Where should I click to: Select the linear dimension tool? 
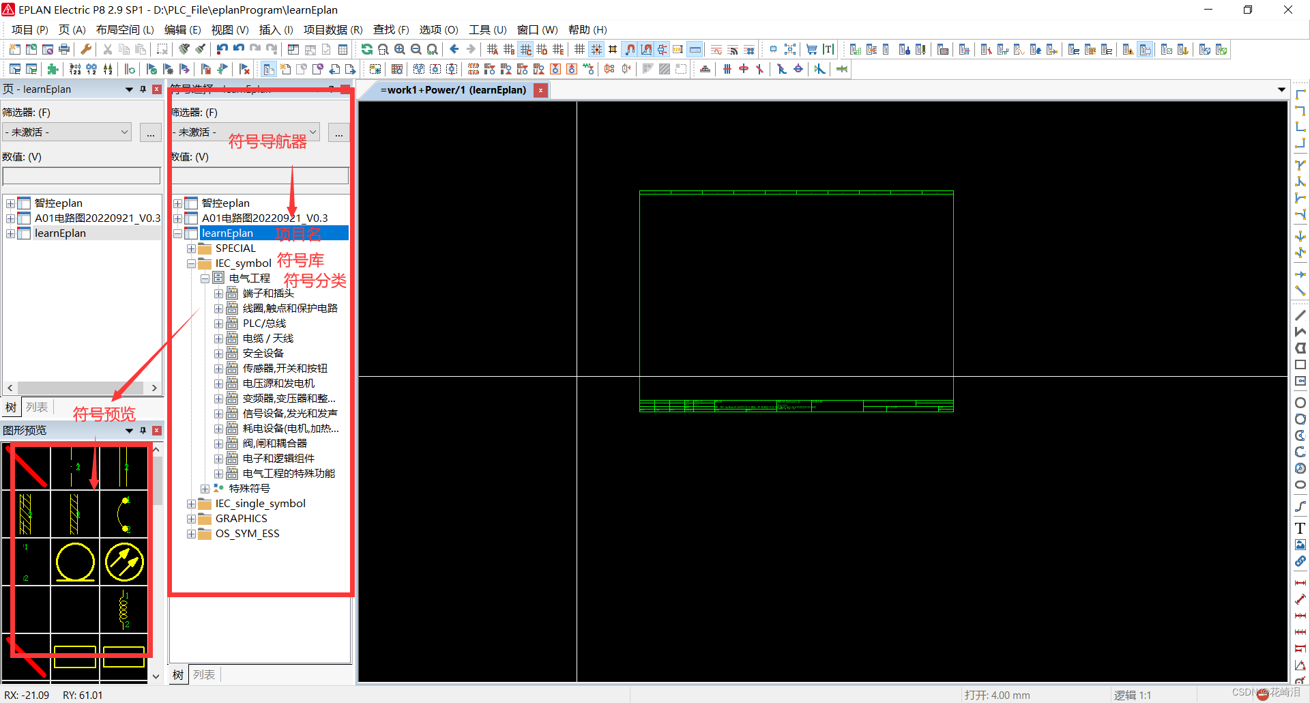pos(1300,583)
